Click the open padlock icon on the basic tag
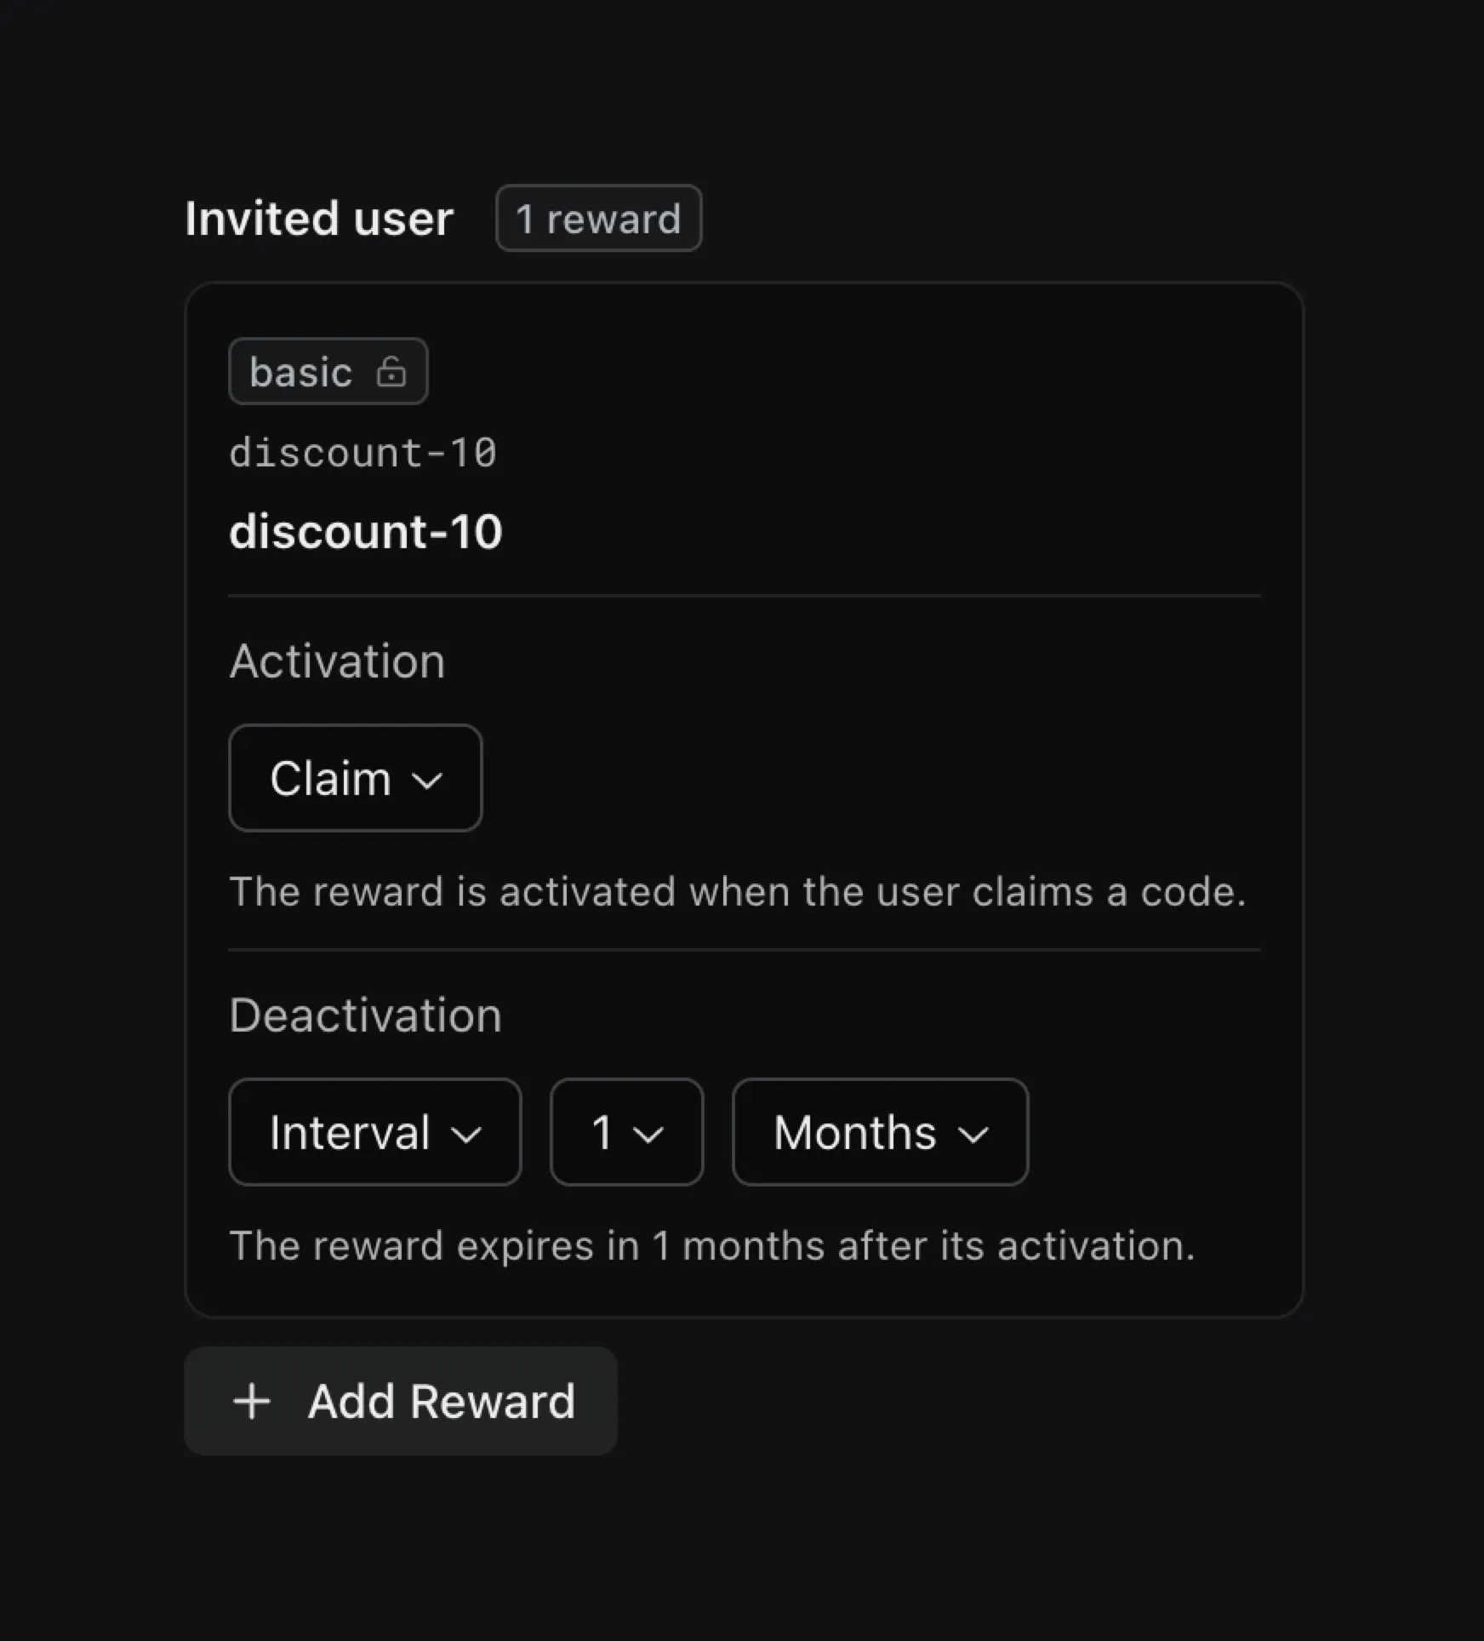The height and width of the screenshot is (1641, 1484). pyautogui.click(x=392, y=371)
